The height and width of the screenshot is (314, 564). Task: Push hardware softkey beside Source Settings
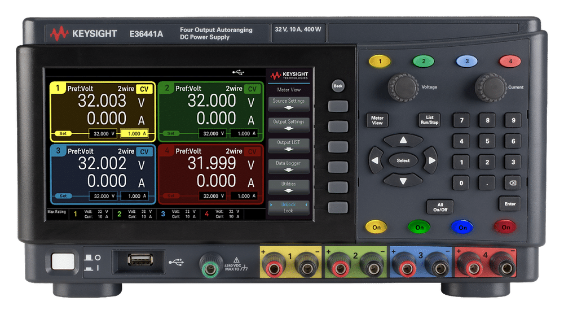338,106
